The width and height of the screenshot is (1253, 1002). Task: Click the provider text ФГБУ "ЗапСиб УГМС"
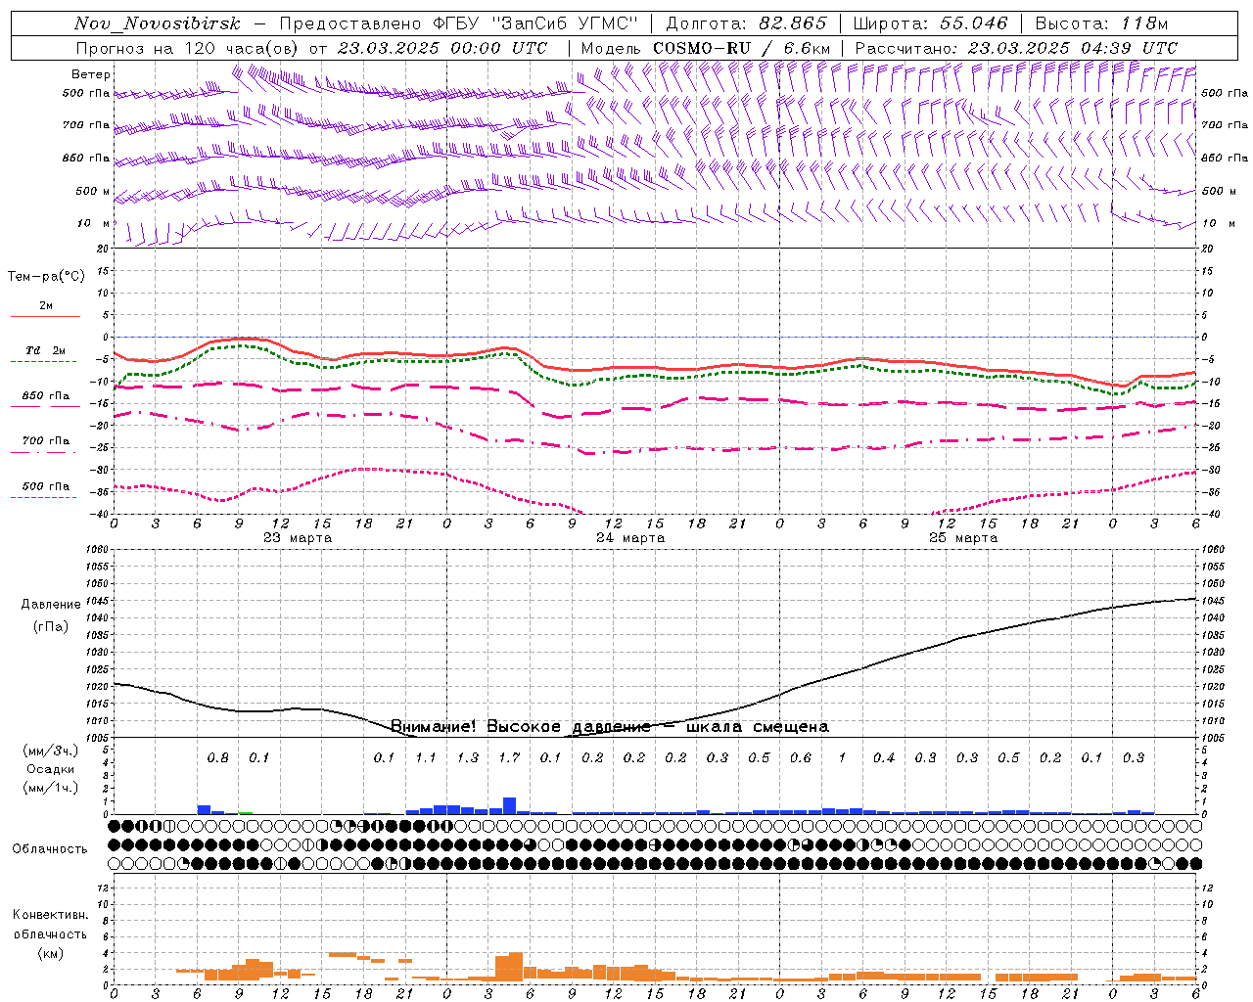click(x=535, y=23)
